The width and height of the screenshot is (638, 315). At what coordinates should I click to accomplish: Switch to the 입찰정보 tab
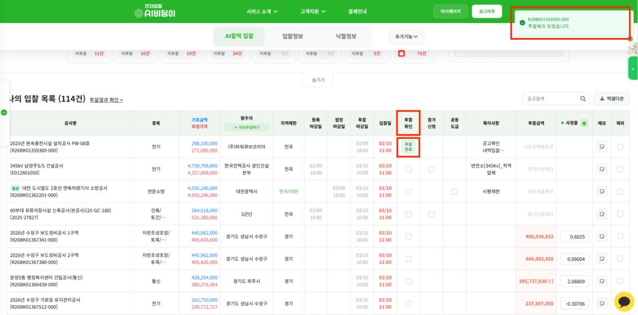coord(292,36)
